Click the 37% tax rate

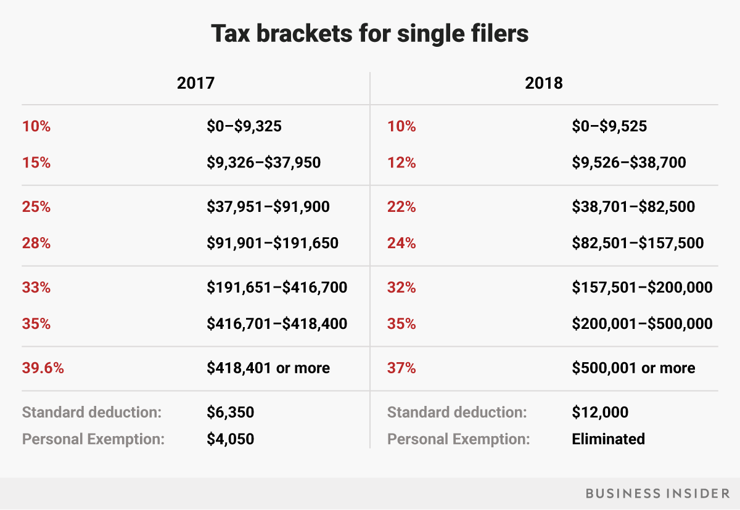401,368
